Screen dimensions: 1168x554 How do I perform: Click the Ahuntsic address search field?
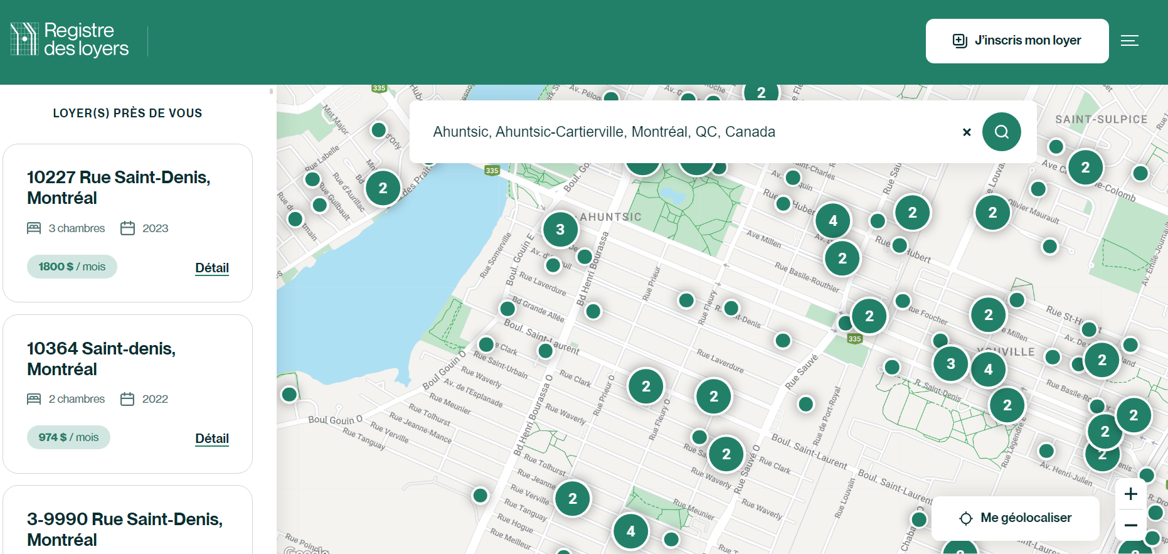coord(684,132)
